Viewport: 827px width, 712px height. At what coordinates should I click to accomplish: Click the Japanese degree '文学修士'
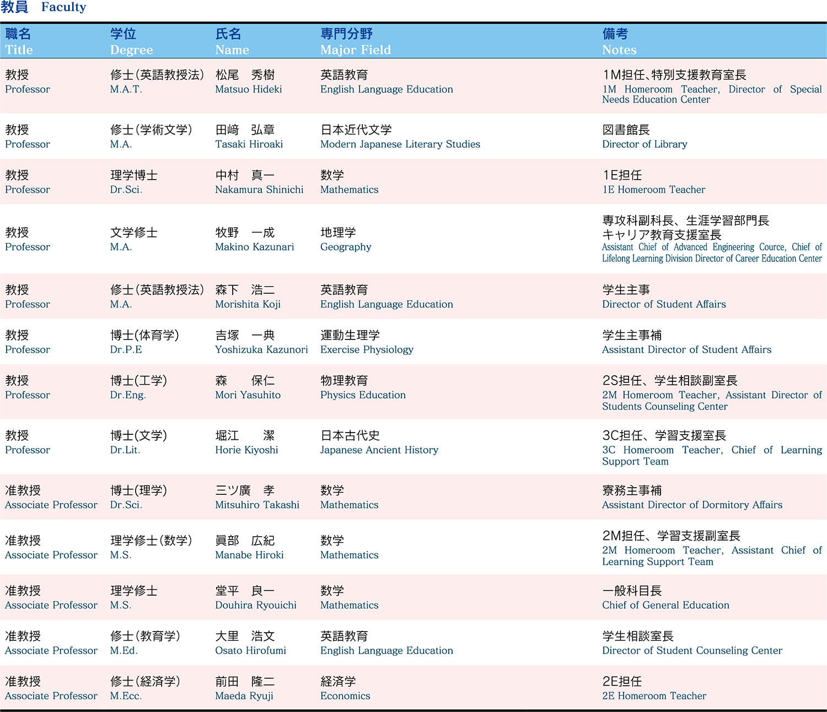(134, 233)
